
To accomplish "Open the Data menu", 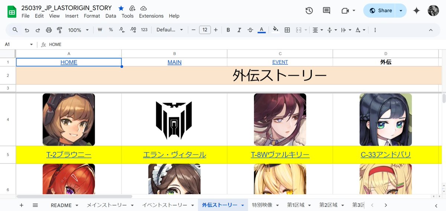I will click(111, 16).
